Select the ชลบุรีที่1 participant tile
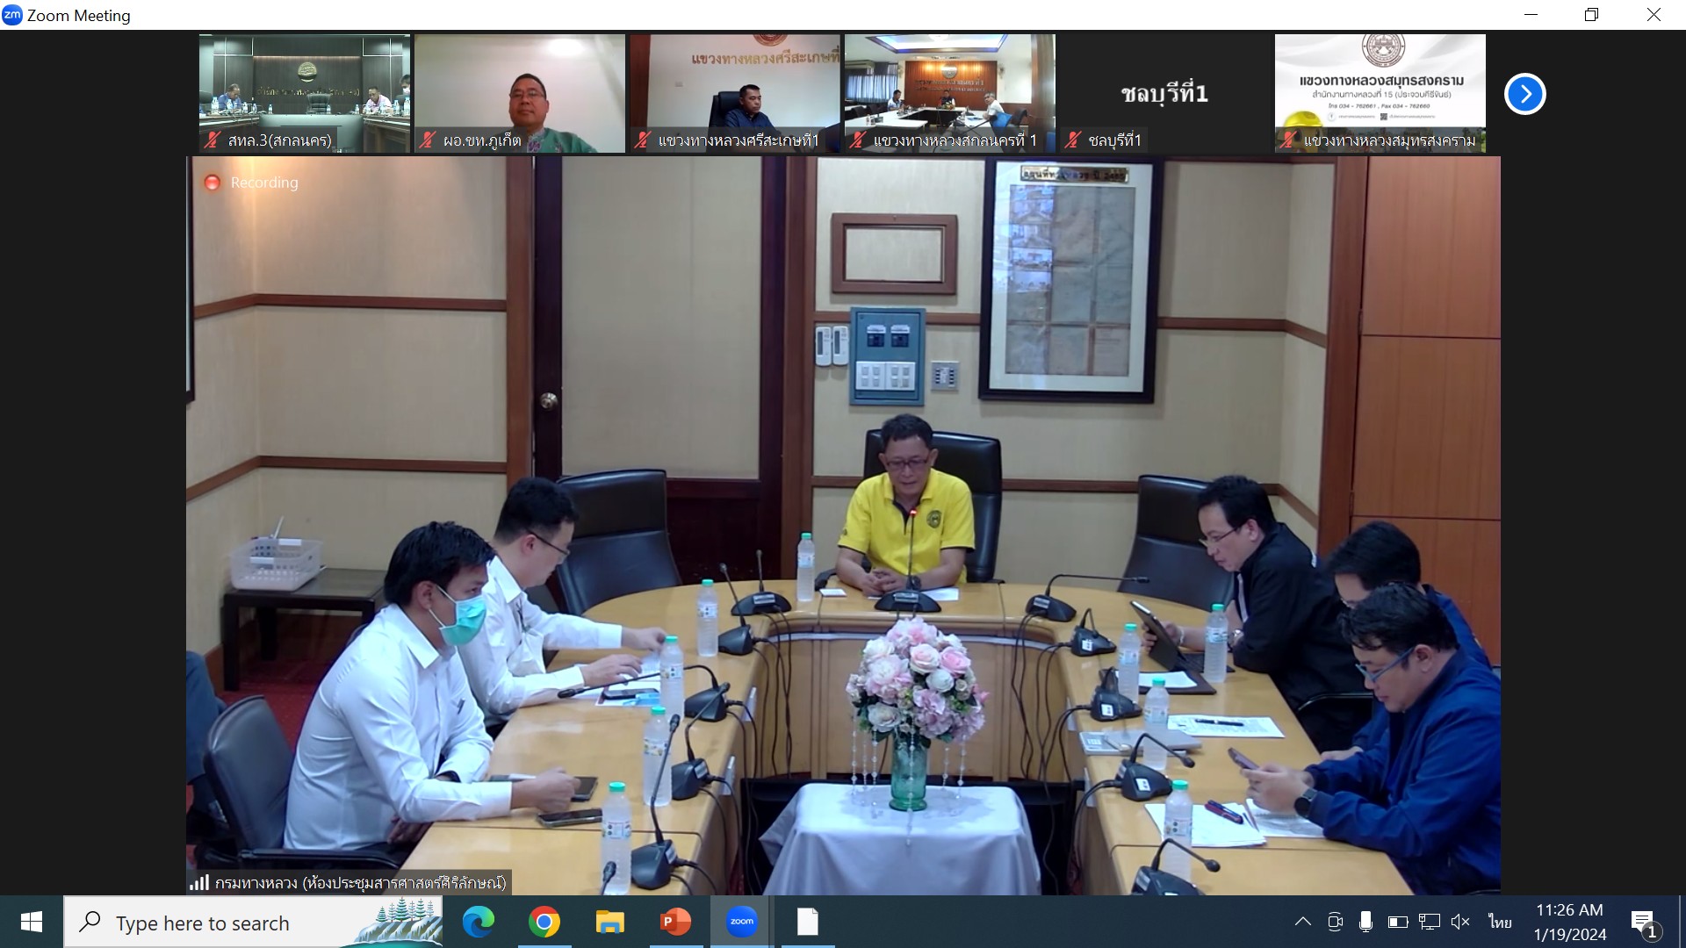The height and width of the screenshot is (948, 1686). 1164,93
